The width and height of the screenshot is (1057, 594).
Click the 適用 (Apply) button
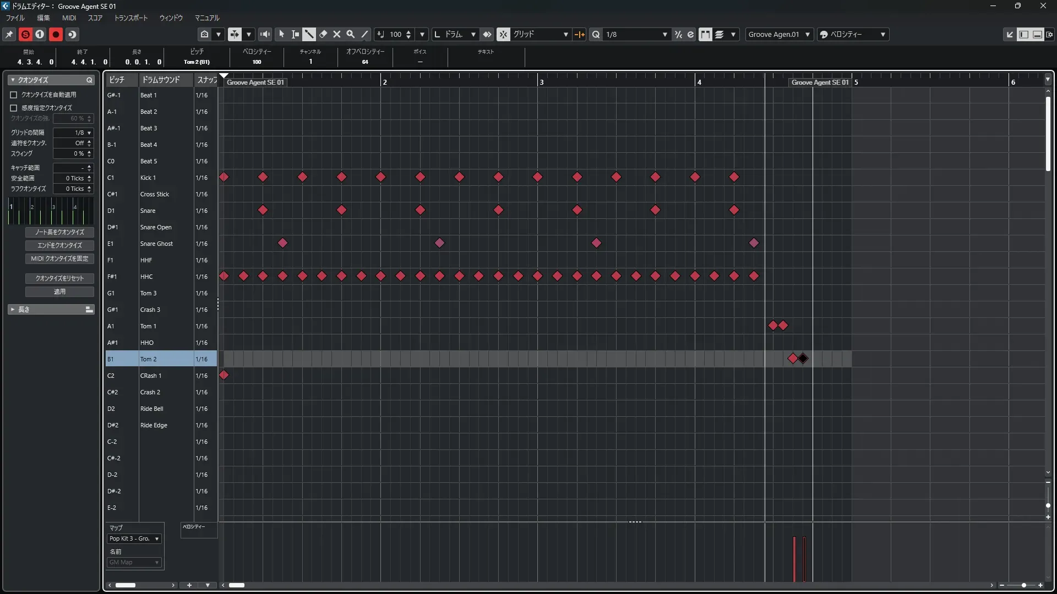coord(59,291)
